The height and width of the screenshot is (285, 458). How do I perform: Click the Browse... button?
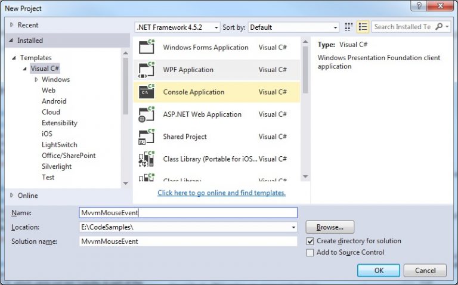pos(330,227)
